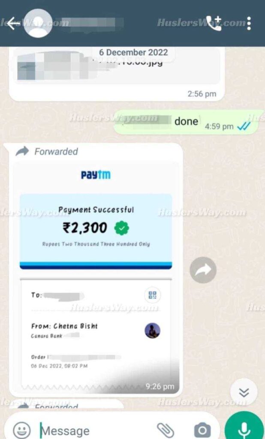Open the camera from message bar

click(x=202, y=430)
